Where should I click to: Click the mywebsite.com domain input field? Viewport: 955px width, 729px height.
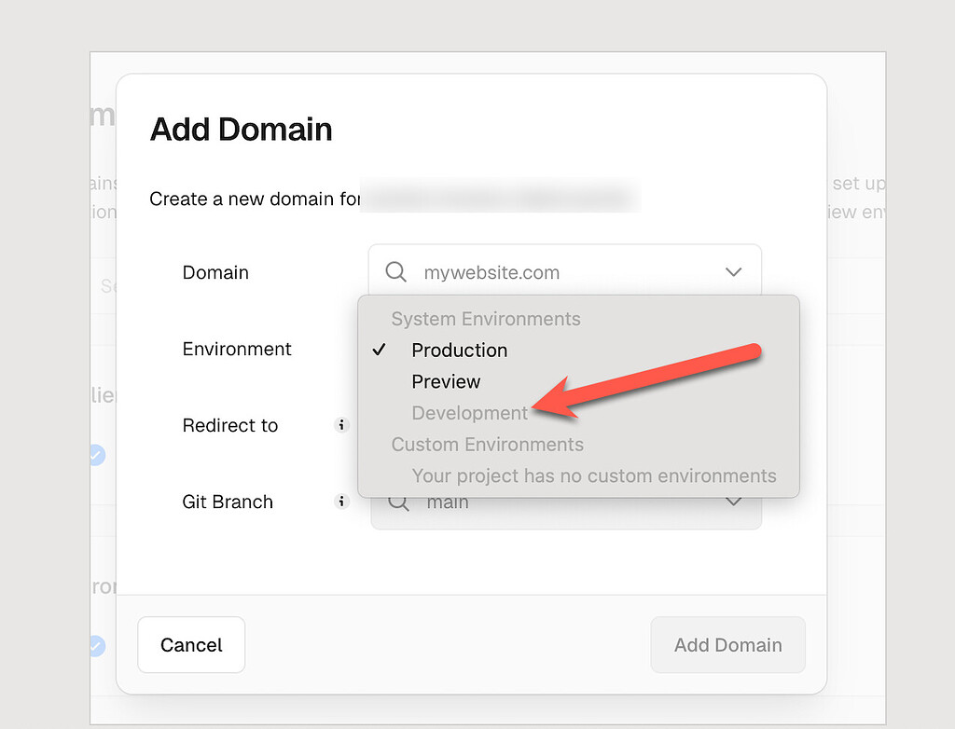522,272
